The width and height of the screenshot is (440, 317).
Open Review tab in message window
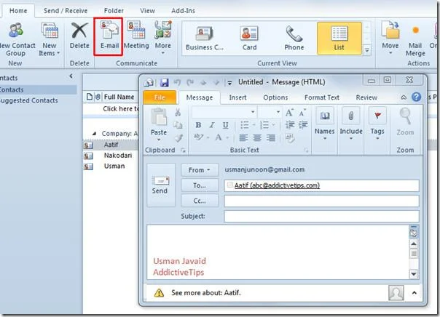pos(366,97)
